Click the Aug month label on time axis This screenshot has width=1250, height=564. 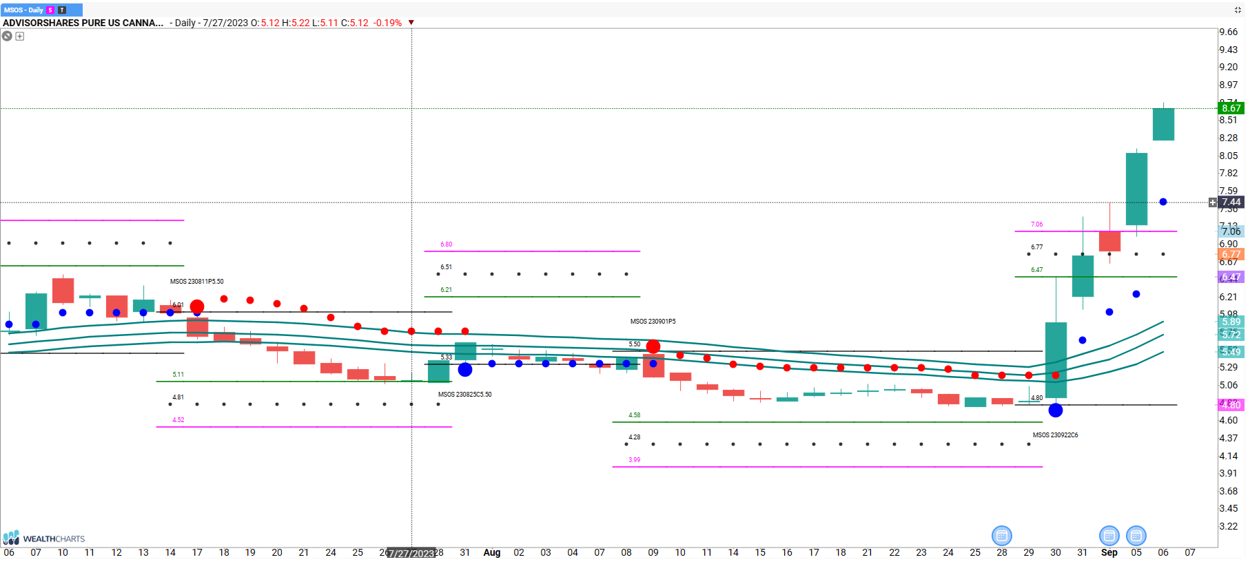492,552
